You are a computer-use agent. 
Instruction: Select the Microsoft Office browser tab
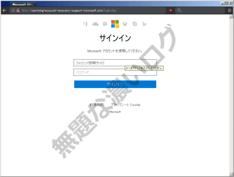(x=23, y=4)
